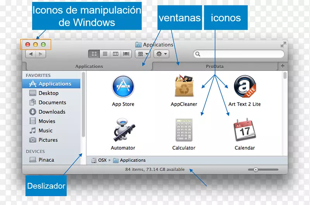310x205 pixels.
Task: Select the Pinaca device in sidebar
Action: 52,160
